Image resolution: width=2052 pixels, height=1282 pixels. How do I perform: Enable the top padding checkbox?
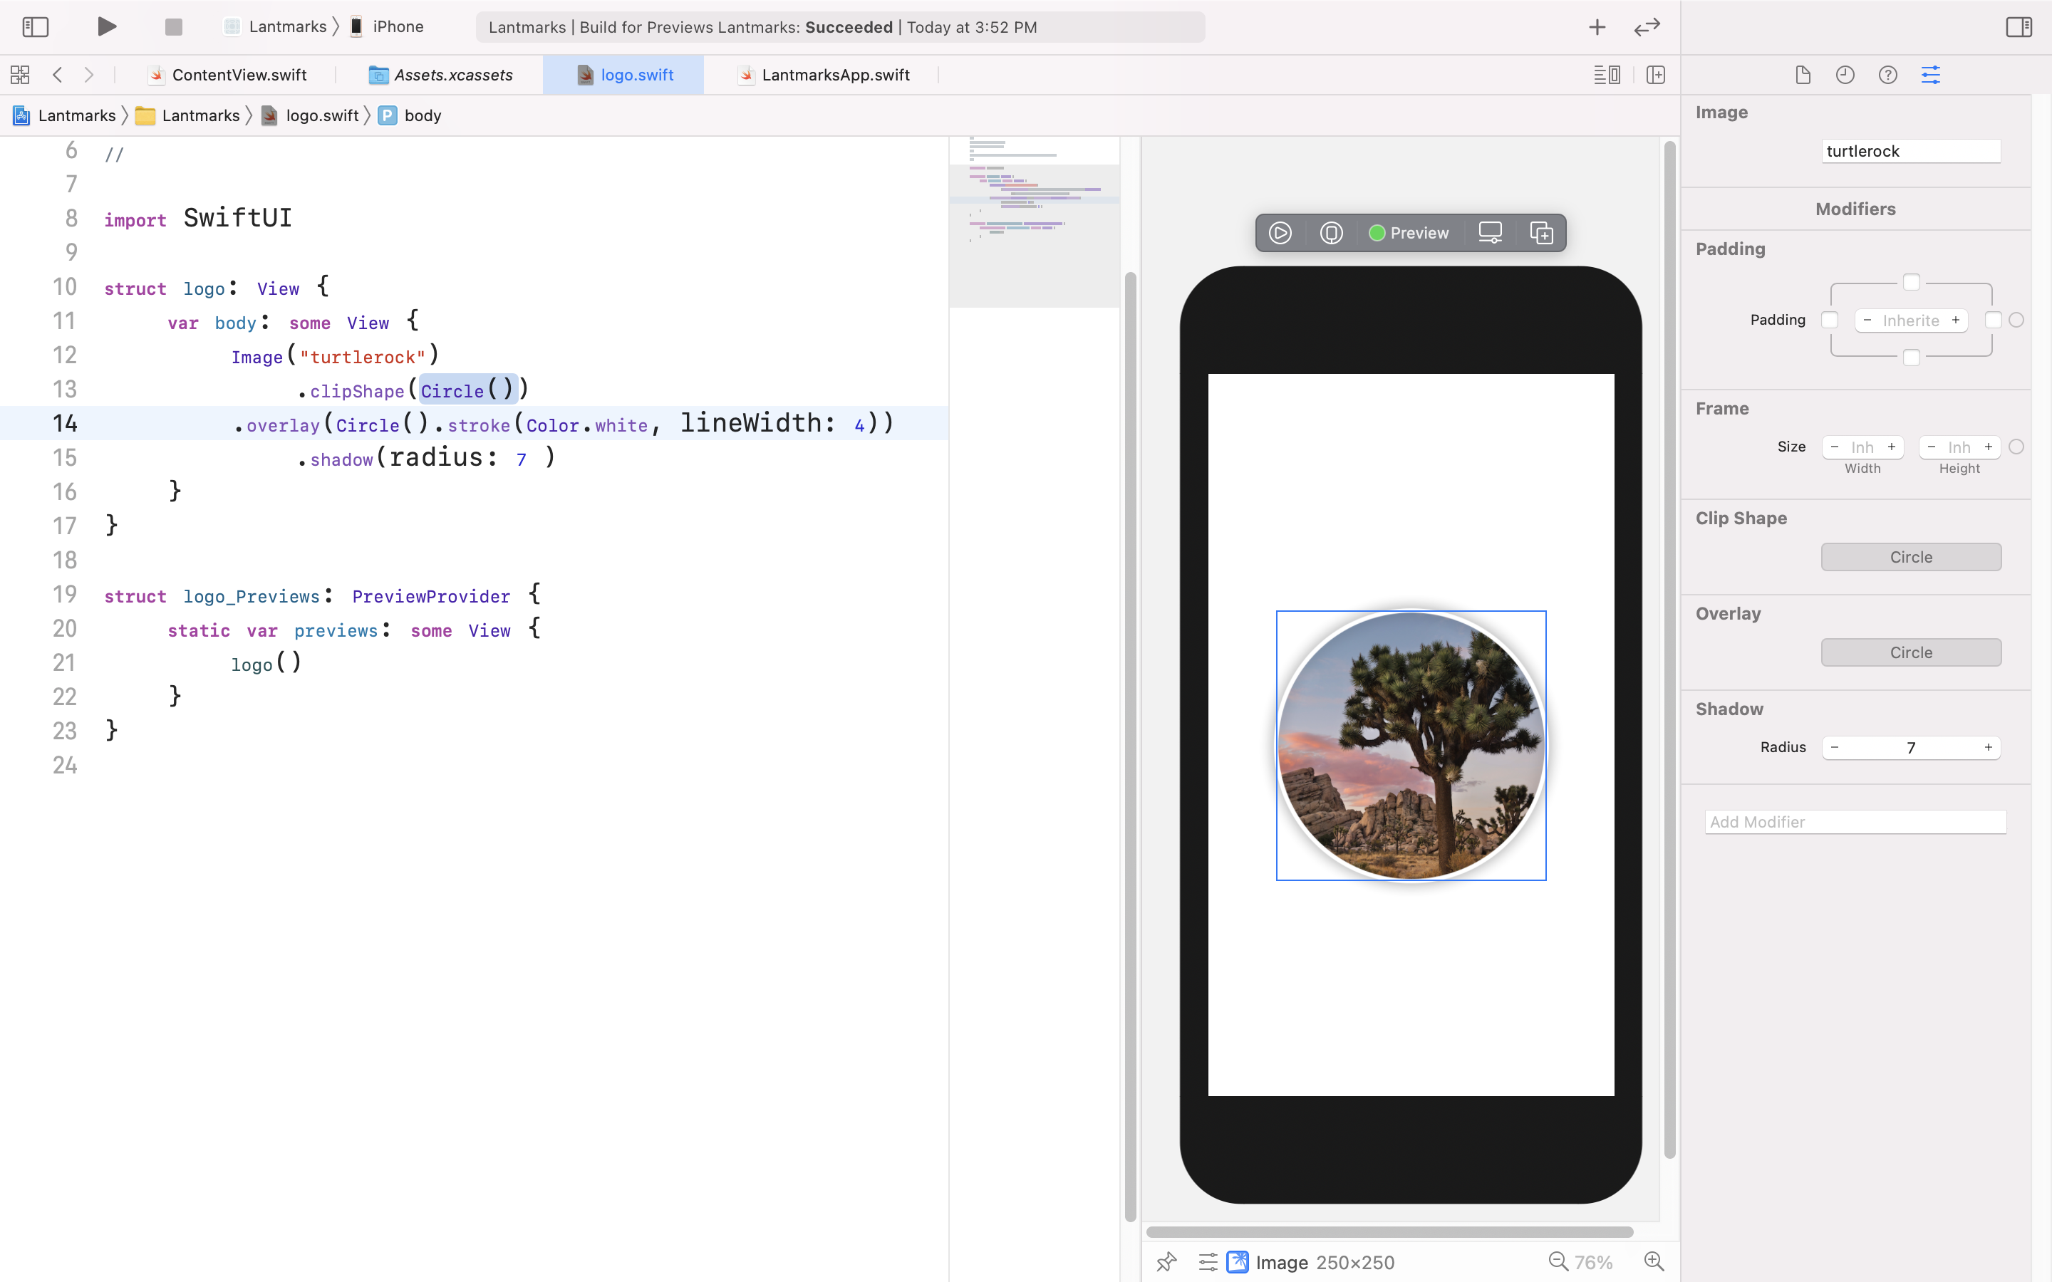click(1911, 282)
